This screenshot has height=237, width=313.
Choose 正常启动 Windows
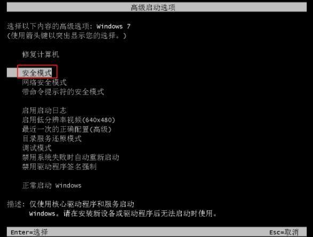point(52,185)
